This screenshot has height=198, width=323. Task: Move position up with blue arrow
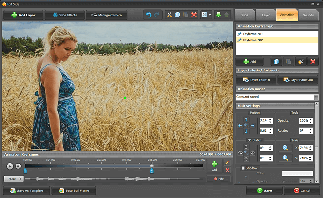tap(246, 119)
